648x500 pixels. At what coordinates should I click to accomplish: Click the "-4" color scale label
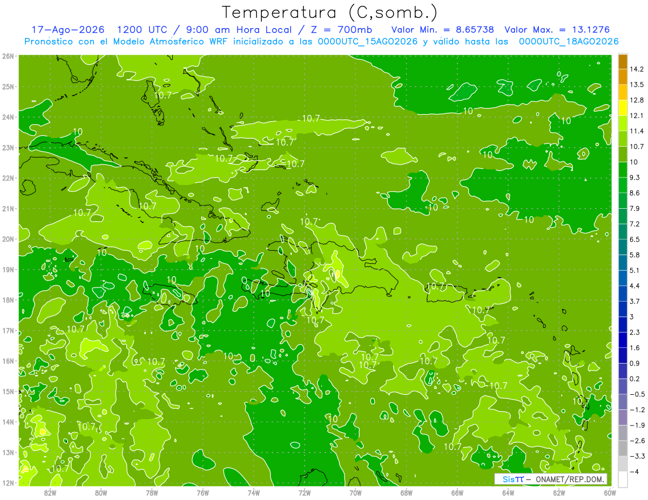[x=634, y=471]
